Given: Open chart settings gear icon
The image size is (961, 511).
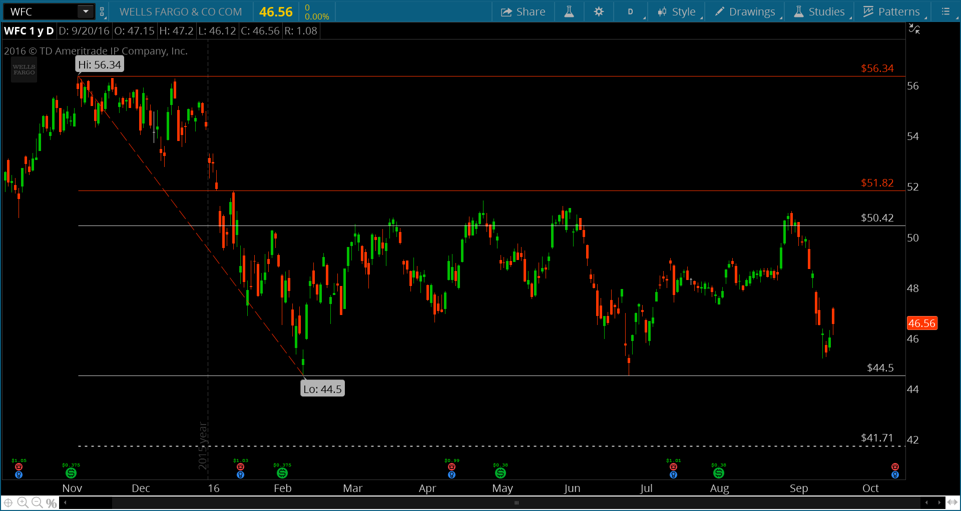Looking at the screenshot, I should coord(599,11).
